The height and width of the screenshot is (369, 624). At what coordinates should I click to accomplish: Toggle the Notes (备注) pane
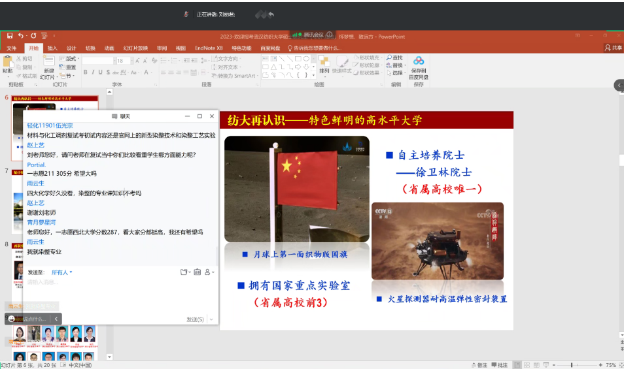pos(479,365)
